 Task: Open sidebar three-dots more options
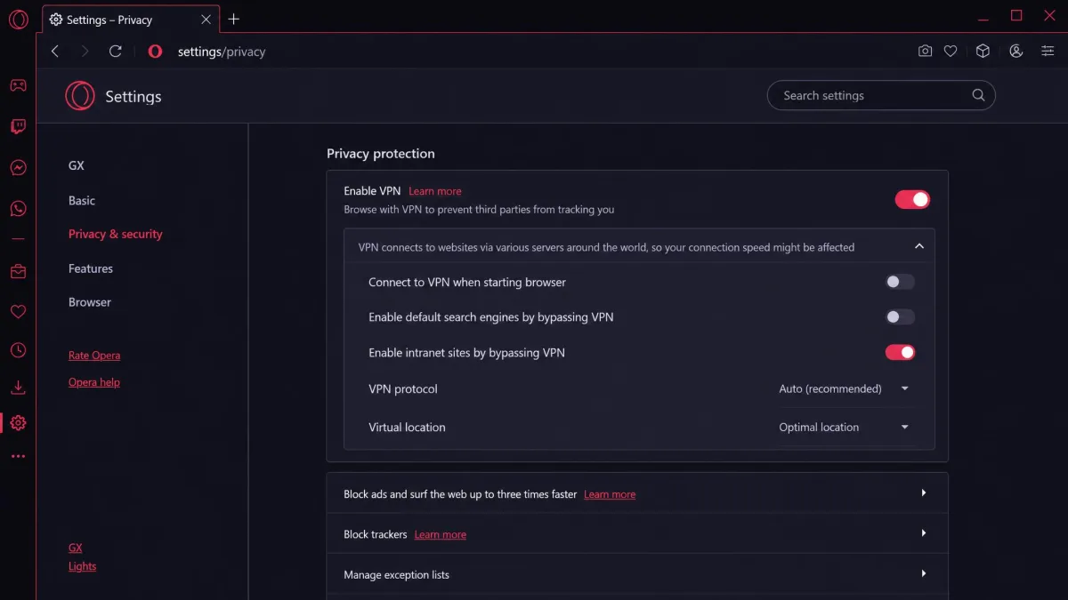click(18, 456)
